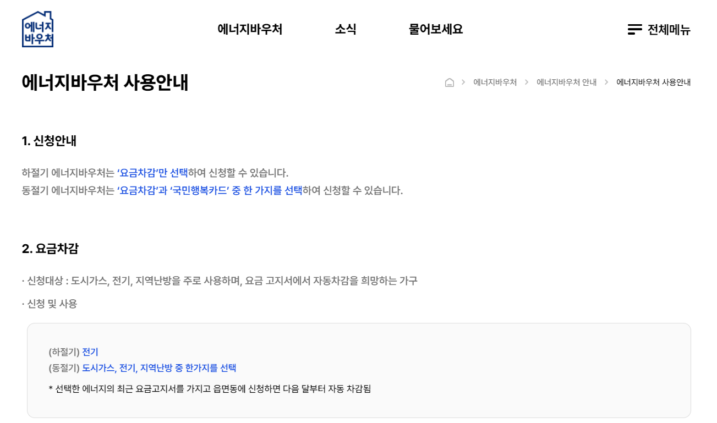Click the 에너지바우처 사용안내 breadcrumb item
717x423 pixels.
click(x=654, y=82)
